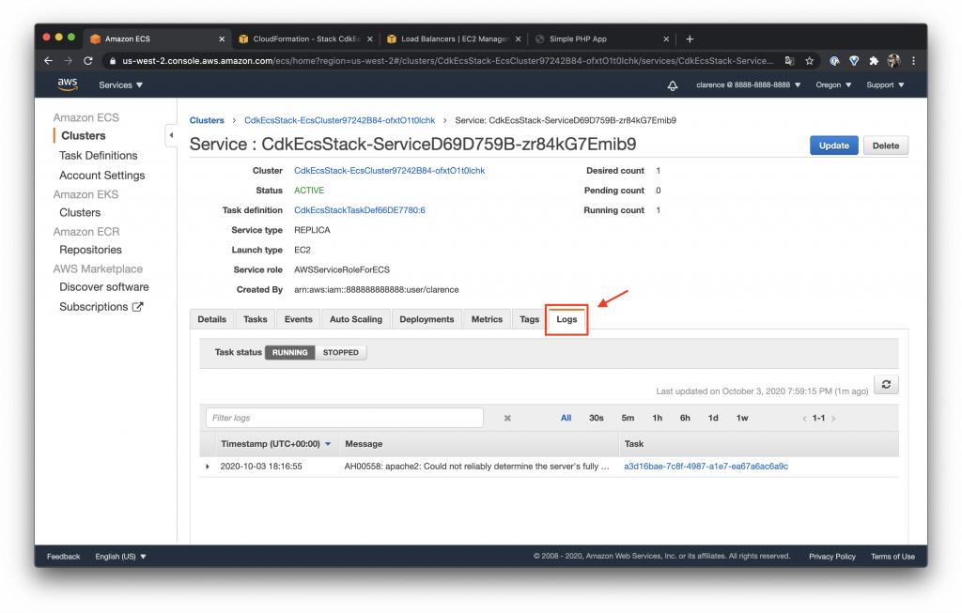Open task a3d16bae-7c8f link in the log row
962x613 pixels.
click(706, 467)
